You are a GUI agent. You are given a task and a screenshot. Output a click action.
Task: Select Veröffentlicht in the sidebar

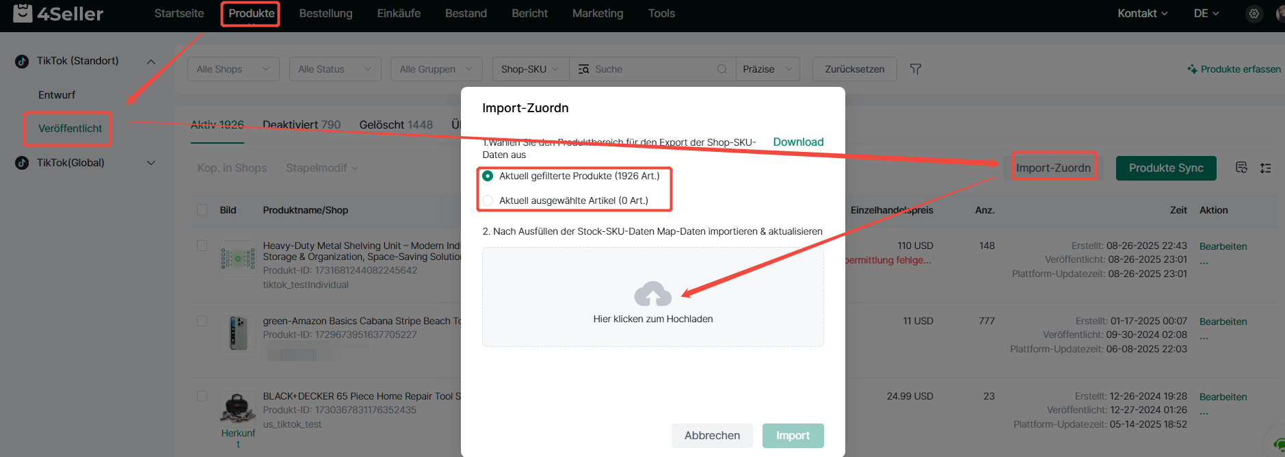70,129
